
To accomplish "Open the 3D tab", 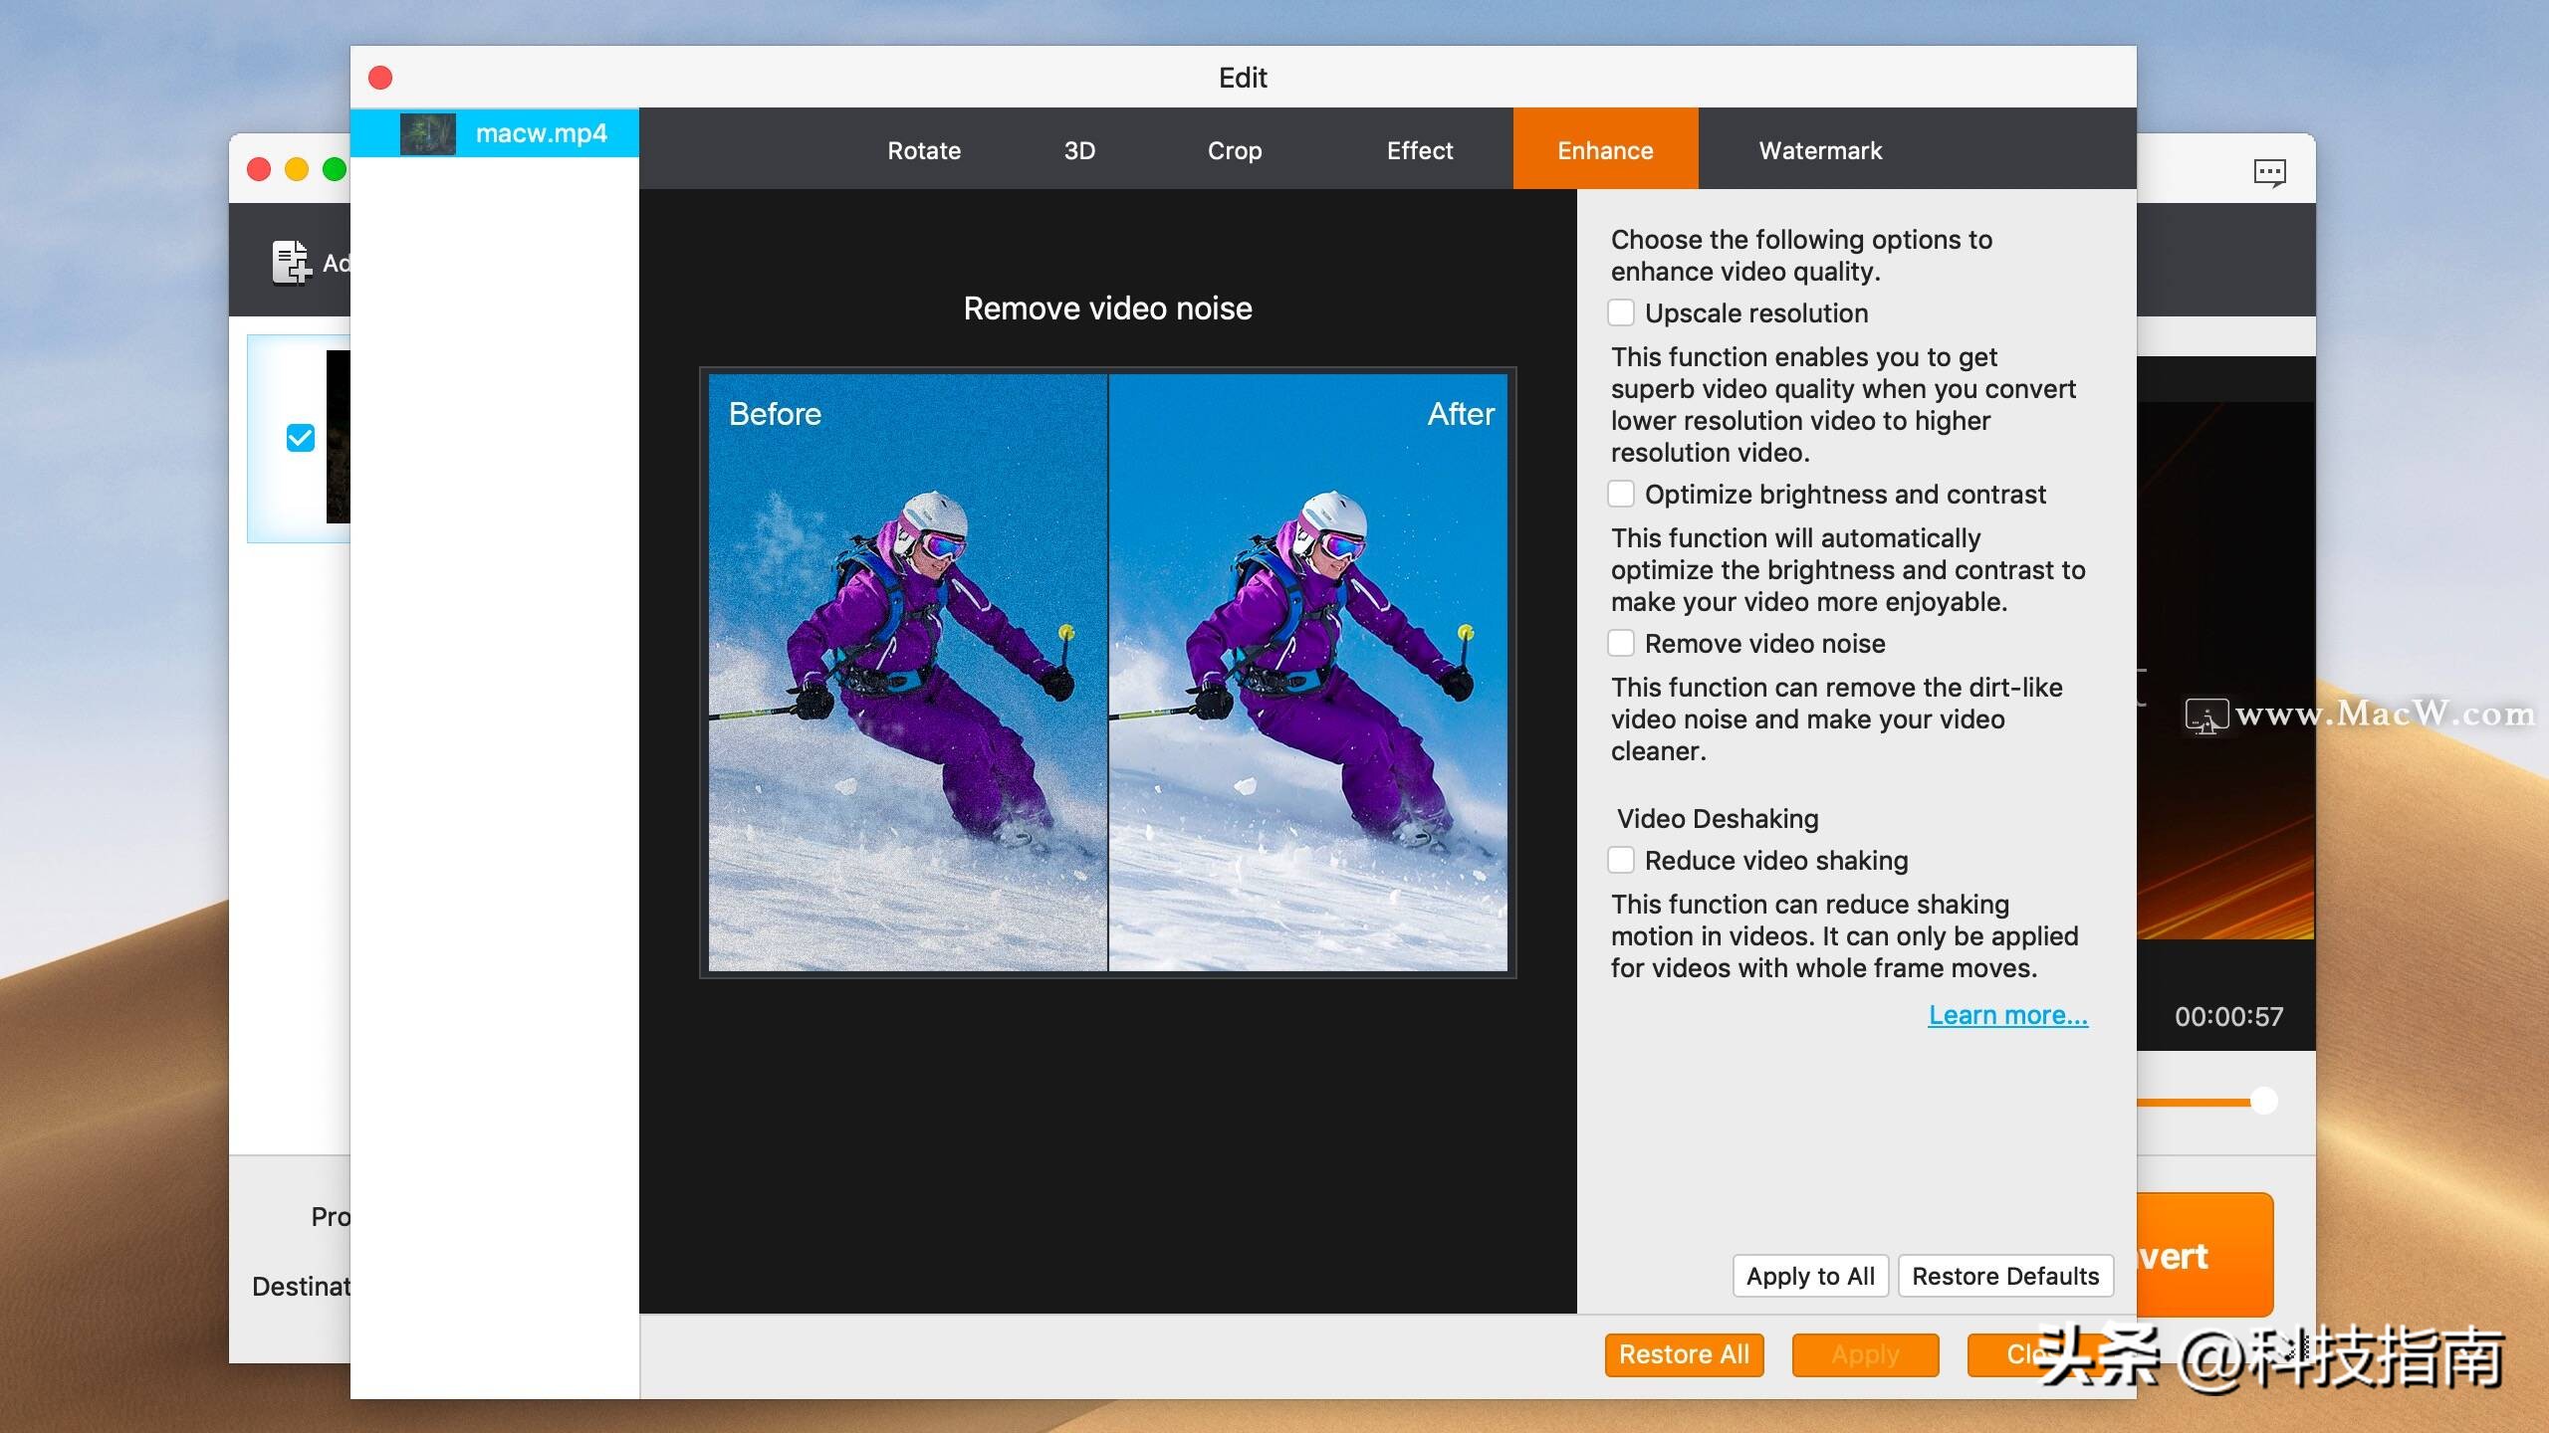I will (x=1079, y=150).
